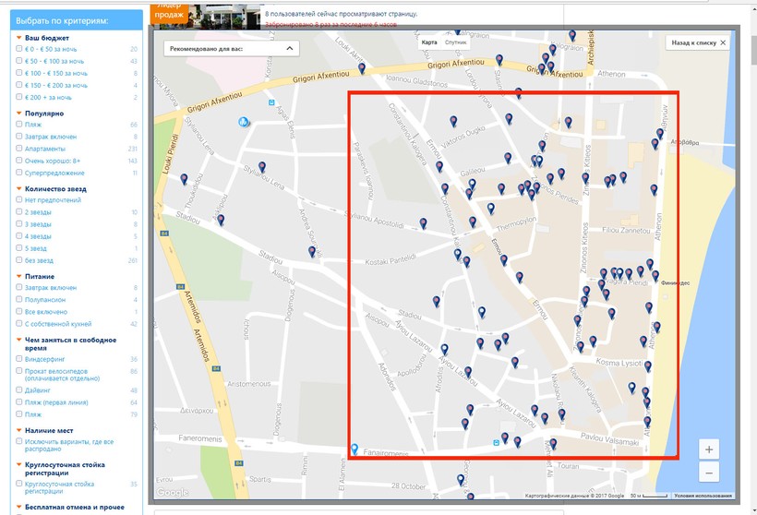Check the Апартаменты filter box
757x515 pixels.
(x=19, y=149)
